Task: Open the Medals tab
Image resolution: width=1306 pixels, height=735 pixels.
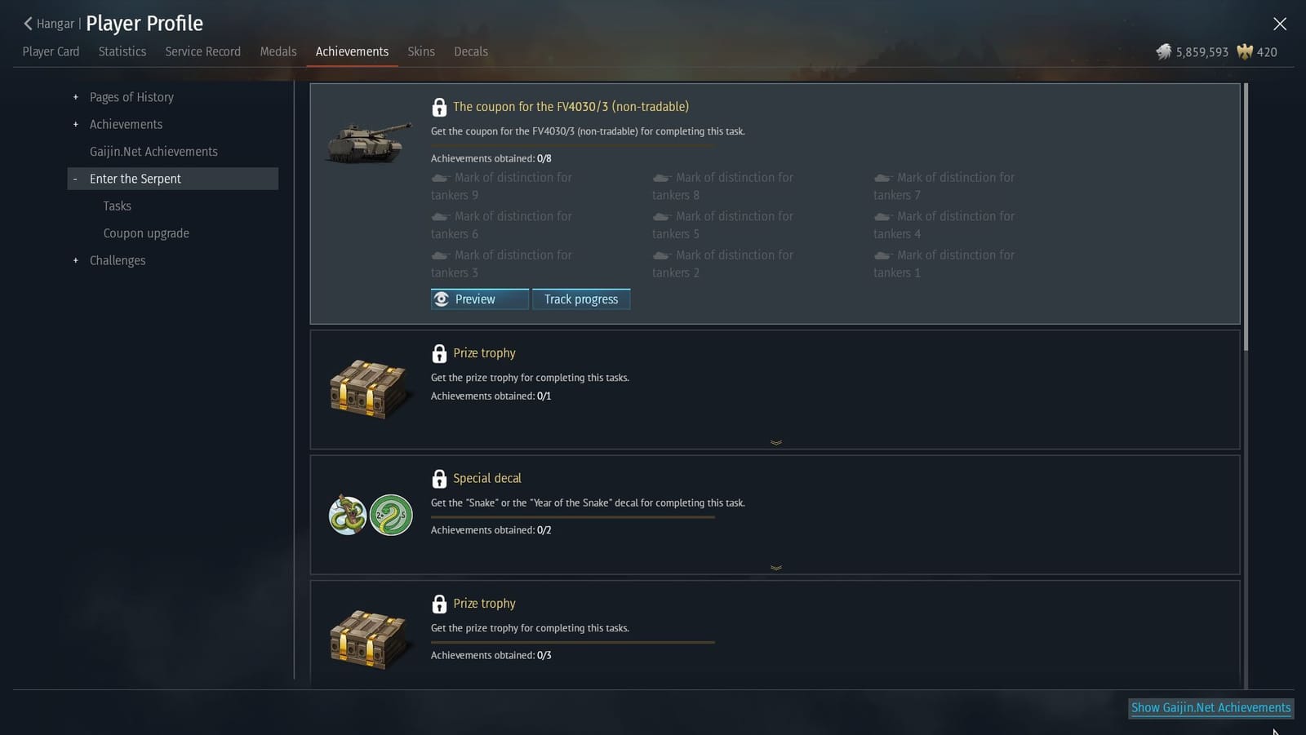Action: tap(278, 51)
